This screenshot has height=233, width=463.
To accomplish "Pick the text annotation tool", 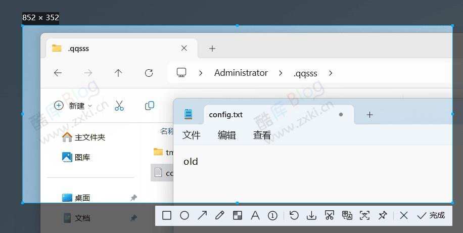I will [x=255, y=216].
